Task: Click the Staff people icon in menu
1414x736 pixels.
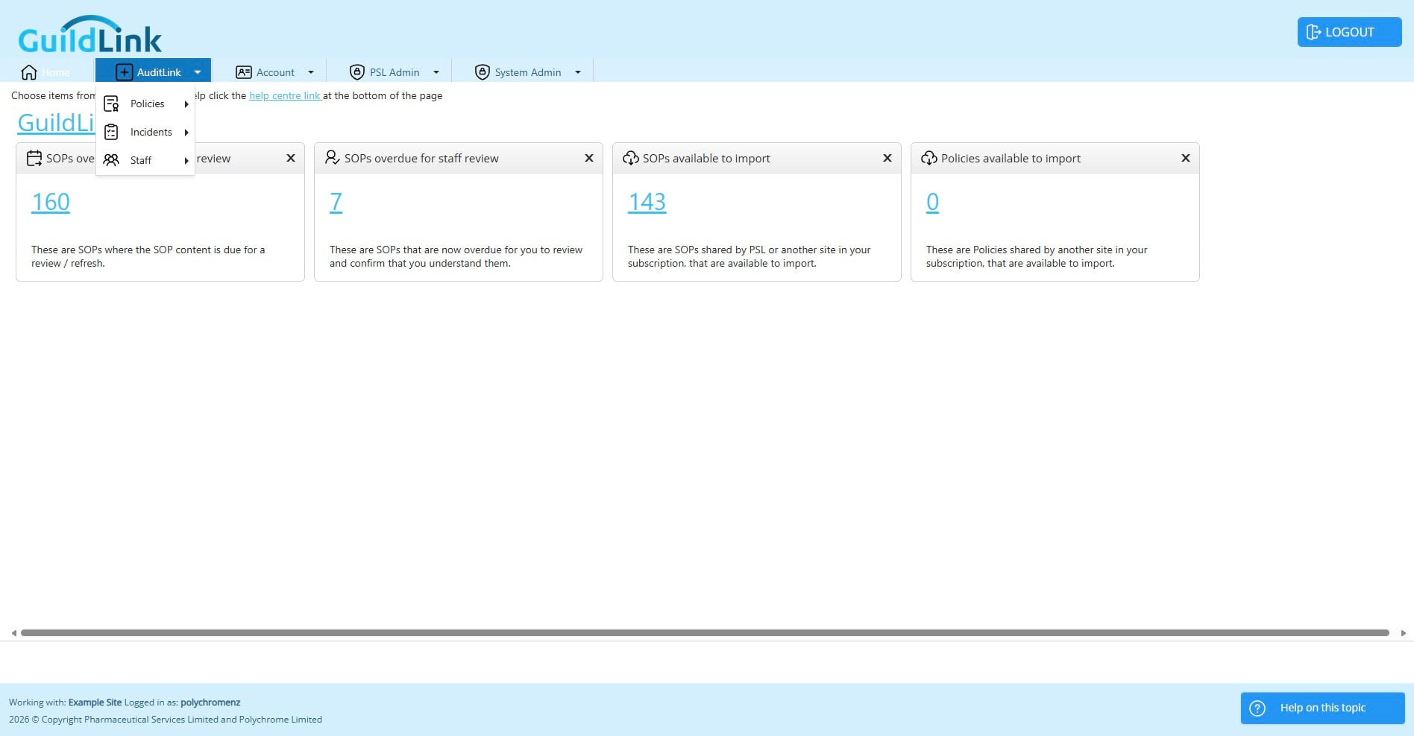Action: tap(111, 160)
